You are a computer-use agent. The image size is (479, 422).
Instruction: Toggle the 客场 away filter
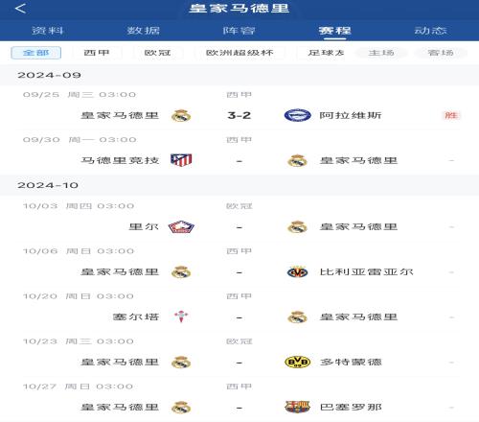(x=441, y=53)
